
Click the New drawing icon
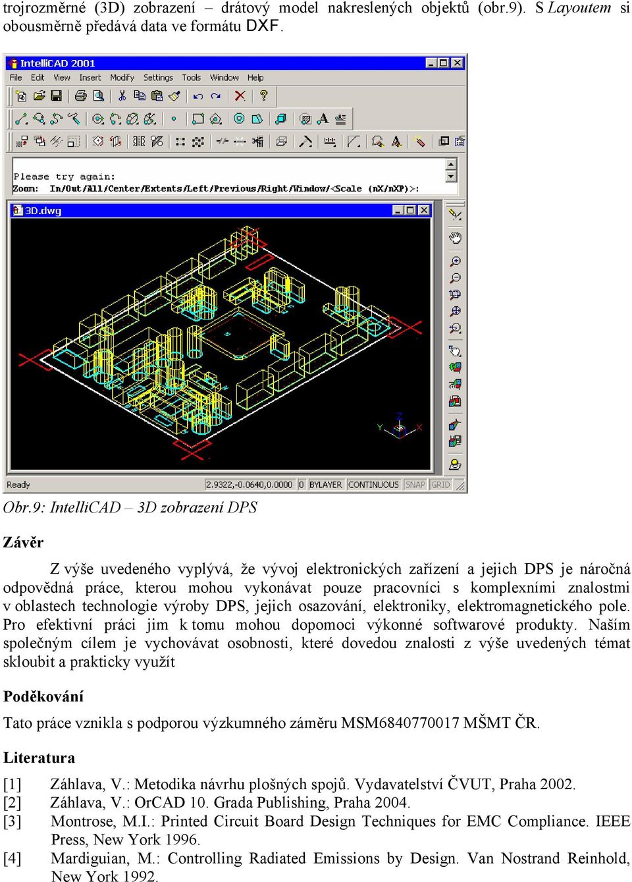[21, 96]
